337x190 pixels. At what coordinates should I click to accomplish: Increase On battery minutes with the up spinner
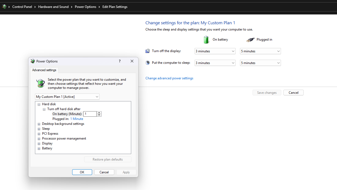(x=99, y=113)
